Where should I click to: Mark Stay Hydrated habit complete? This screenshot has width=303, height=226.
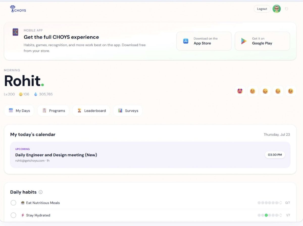click(x=13, y=215)
